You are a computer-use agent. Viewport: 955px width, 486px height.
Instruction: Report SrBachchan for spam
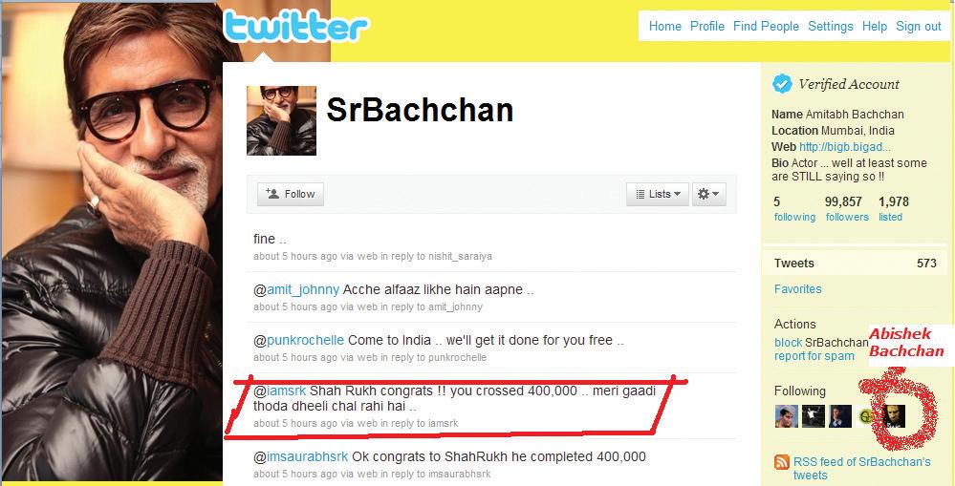(x=814, y=356)
